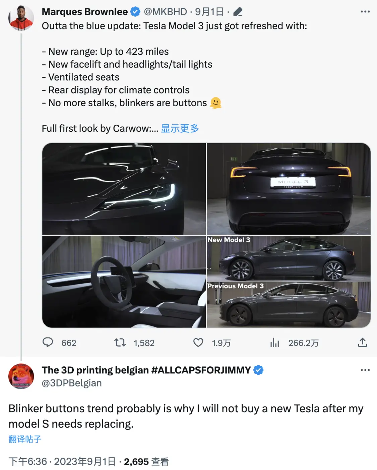
Task: Click the retweet icon on MKBHD's post
Action: pyautogui.click(x=120, y=342)
